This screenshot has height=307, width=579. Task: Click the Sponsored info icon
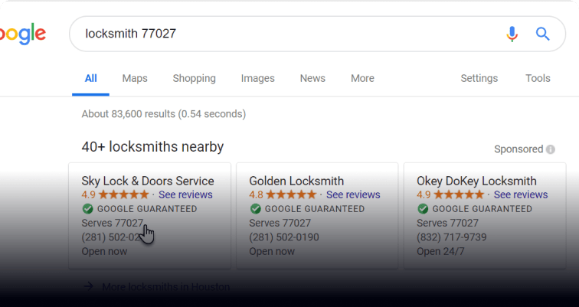click(x=551, y=149)
